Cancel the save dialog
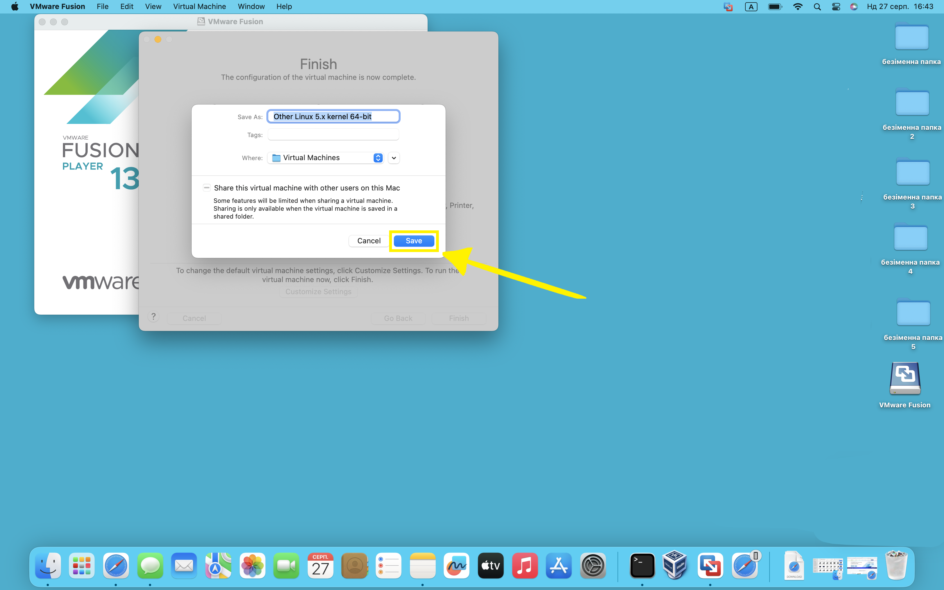Viewport: 944px width, 590px height. (x=369, y=241)
